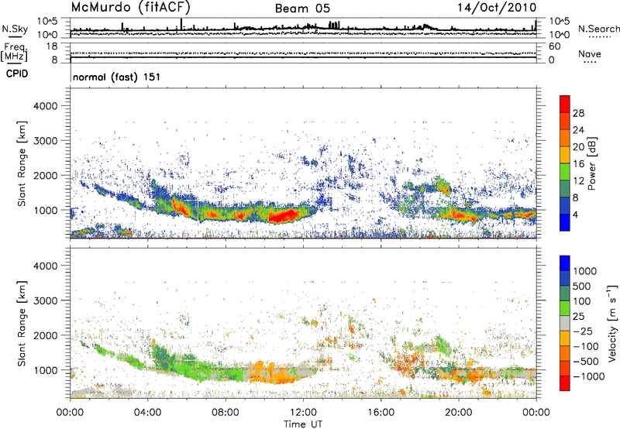Click the blue 1000 velocity colorbar segment

point(565,263)
